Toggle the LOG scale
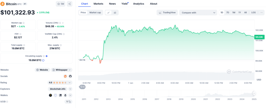The height and width of the screenshot is (108, 266). point(254,12)
